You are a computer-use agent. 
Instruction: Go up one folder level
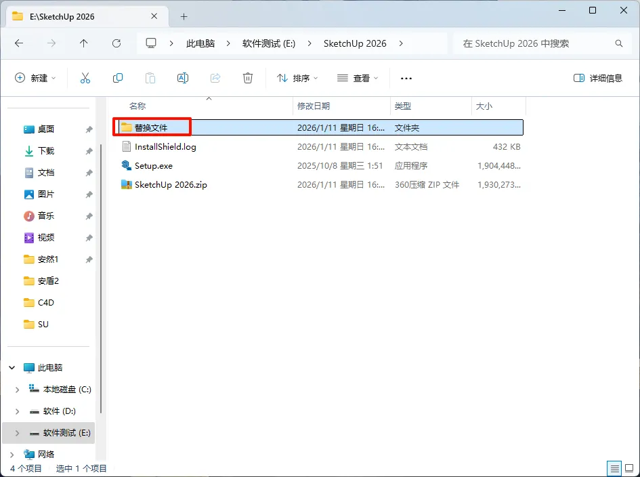(84, 43)
